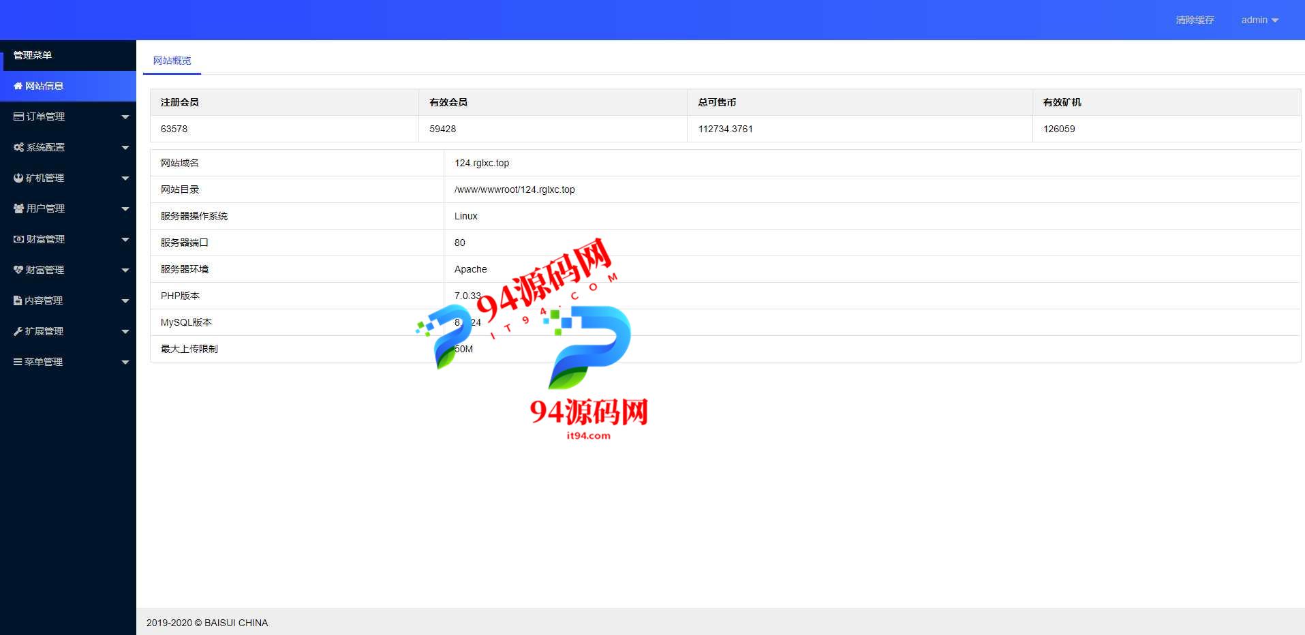Click the MySQL版本 row label
Image resolution: width=1305 pixels, height=635 pixels.
point(186,322)
